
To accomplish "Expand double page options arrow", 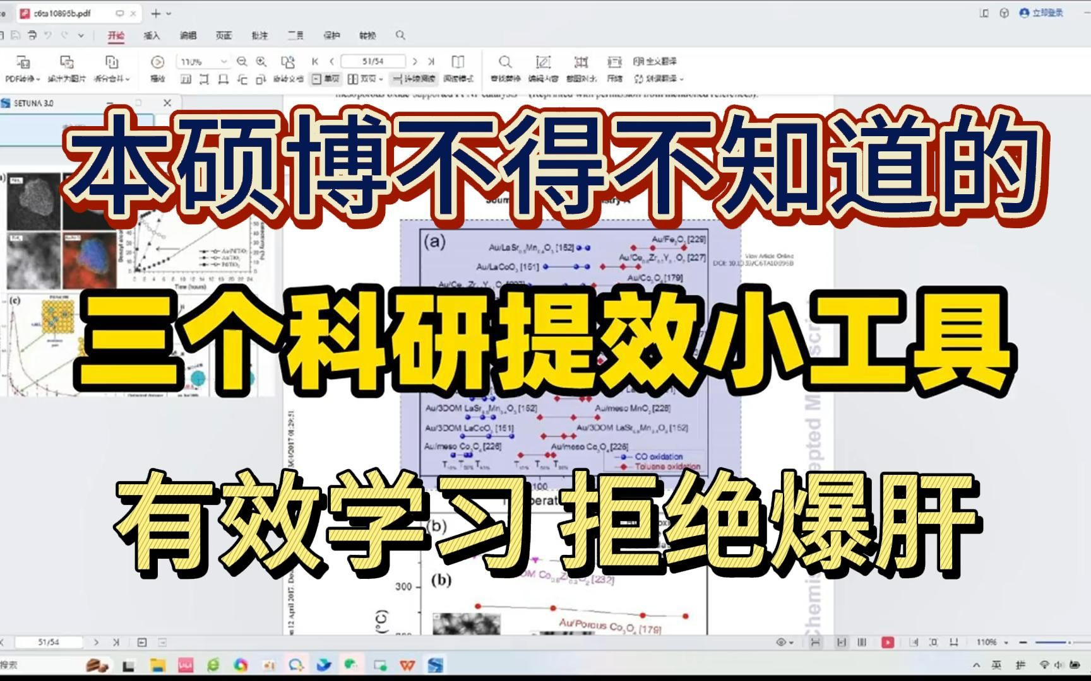I will [381, 79].
